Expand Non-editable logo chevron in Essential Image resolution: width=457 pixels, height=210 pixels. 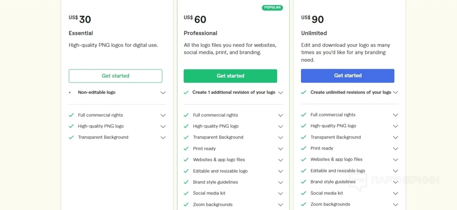point(163,93)
